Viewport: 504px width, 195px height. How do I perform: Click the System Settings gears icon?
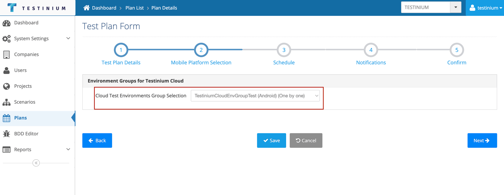pyautogui.click(x=6, y=39)
